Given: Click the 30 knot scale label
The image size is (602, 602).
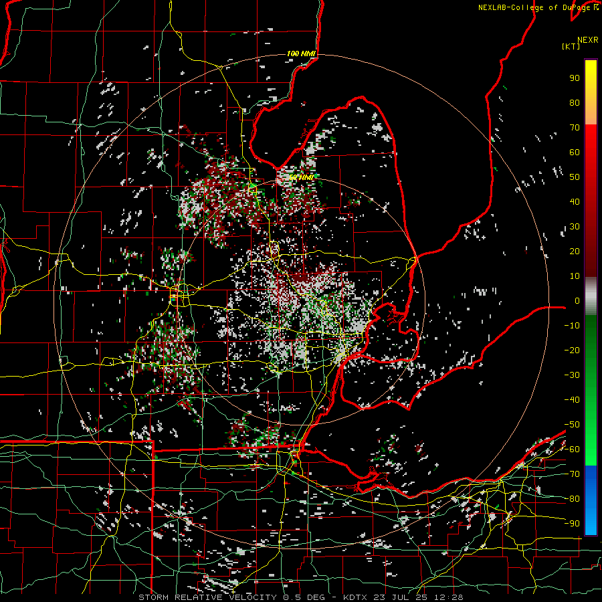Looking at the screenshot, I should click(x=575, y=227).
